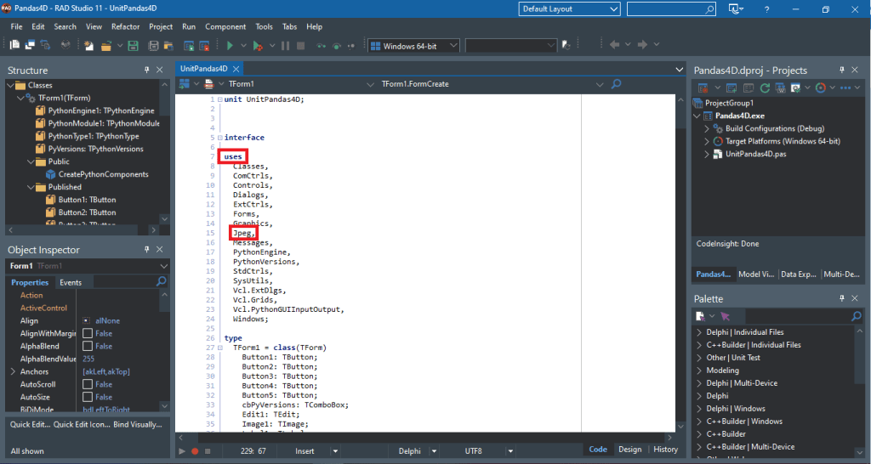Open the Component menu
The width and height of the screenshot is (871, 464).
coord(225,26)
